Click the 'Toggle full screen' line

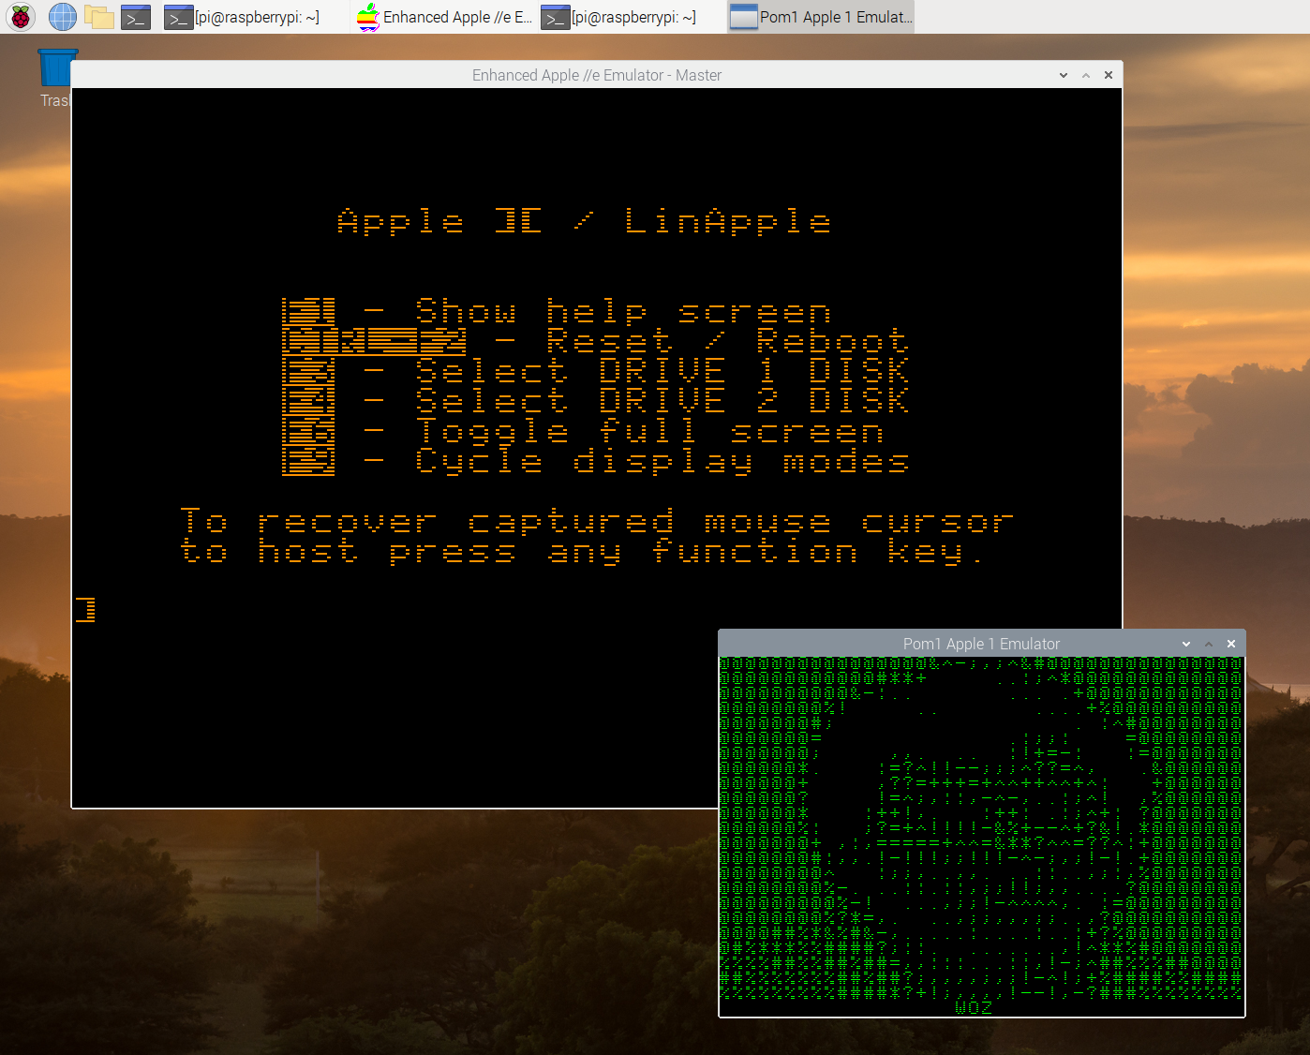click(649, 430)
